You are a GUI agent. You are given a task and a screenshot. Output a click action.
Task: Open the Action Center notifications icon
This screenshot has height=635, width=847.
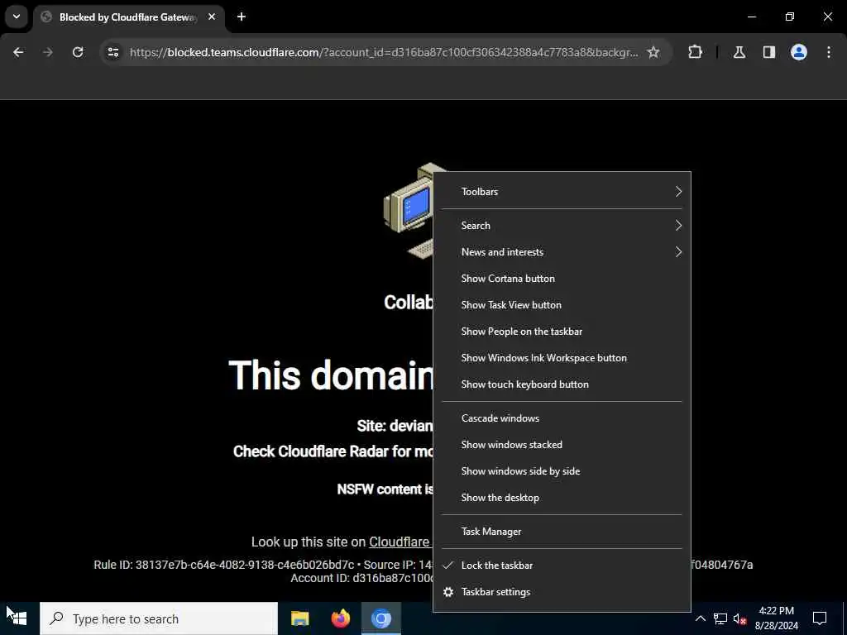[820, 618]
